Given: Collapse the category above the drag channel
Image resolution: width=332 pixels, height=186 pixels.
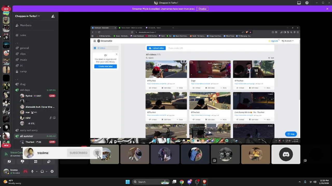Looking at the screenshot, I should pyautogui.click(x=17, y=79).
